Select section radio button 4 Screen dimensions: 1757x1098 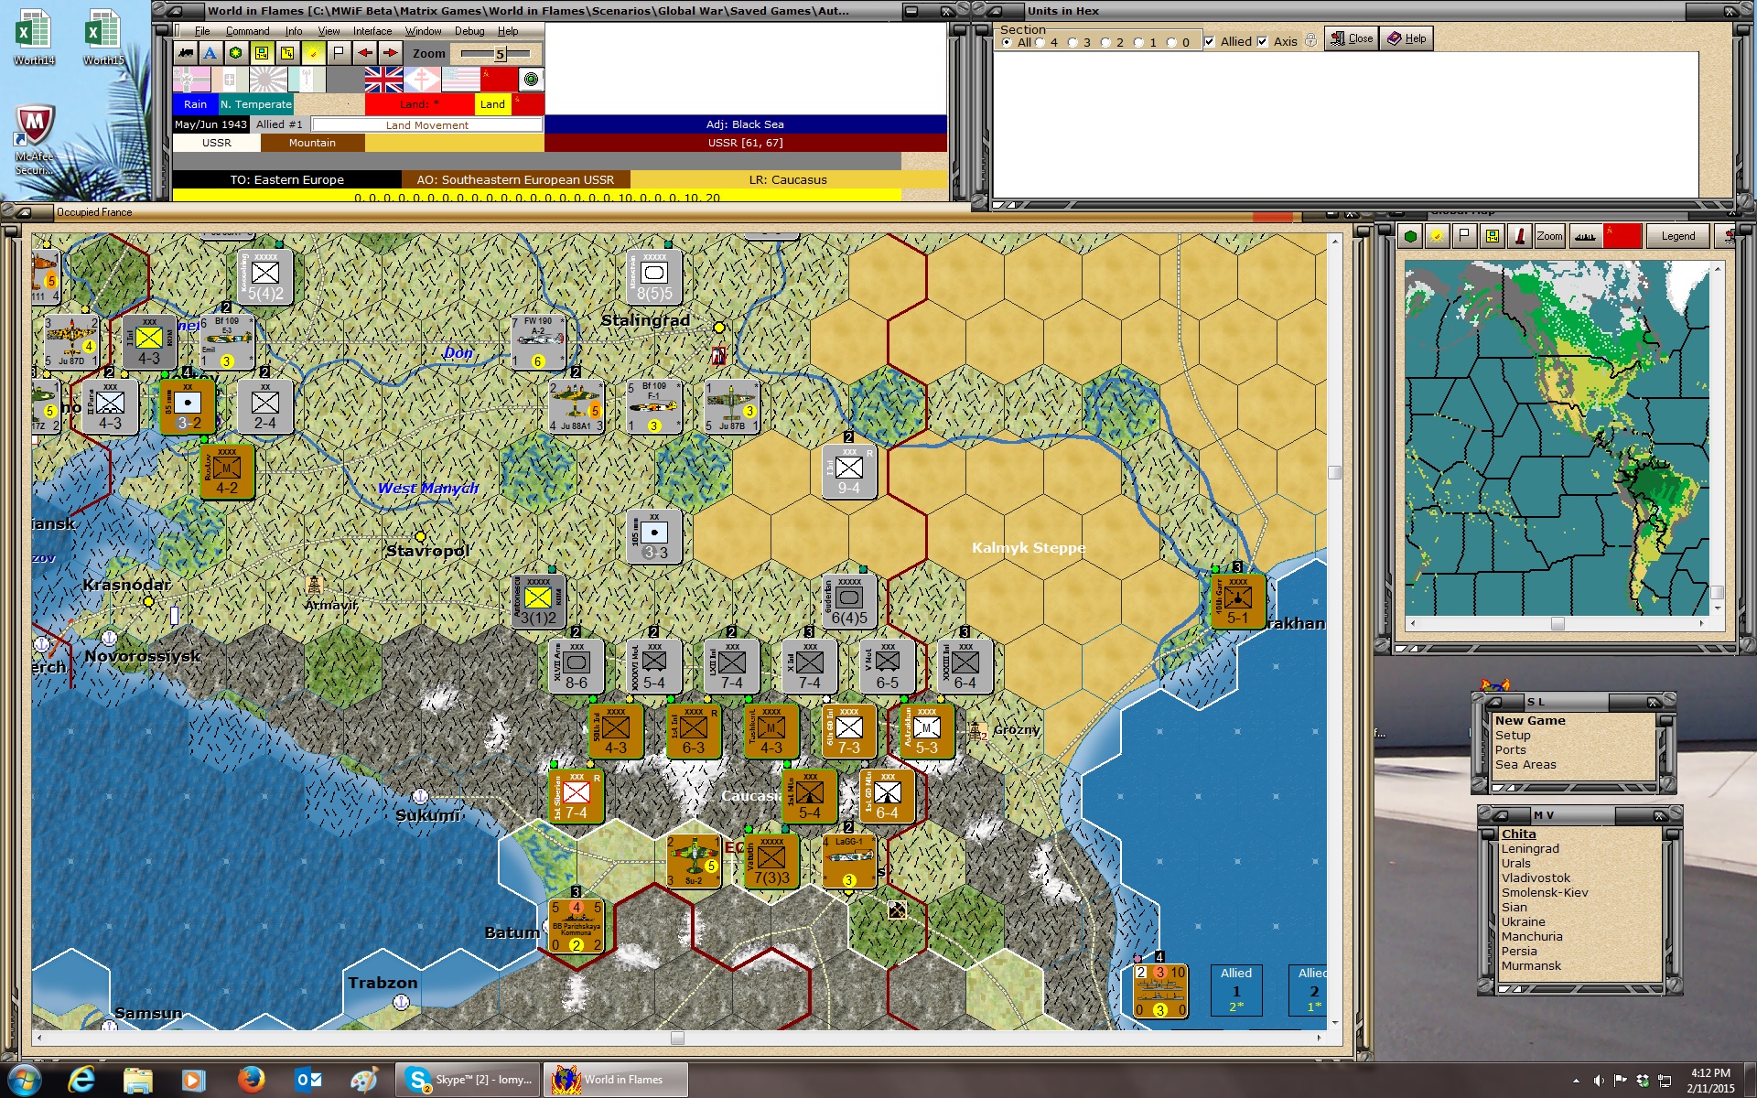point(1040,42)
